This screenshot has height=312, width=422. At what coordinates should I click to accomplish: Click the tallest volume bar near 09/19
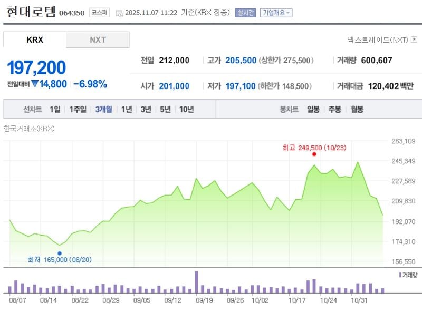point(196,282)
